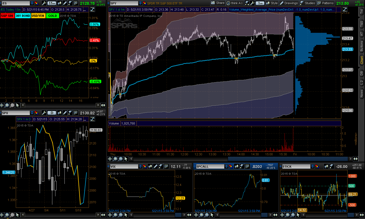
Task: Open the D timeframe selector for SPX
Action: click(x=52, y=113)
